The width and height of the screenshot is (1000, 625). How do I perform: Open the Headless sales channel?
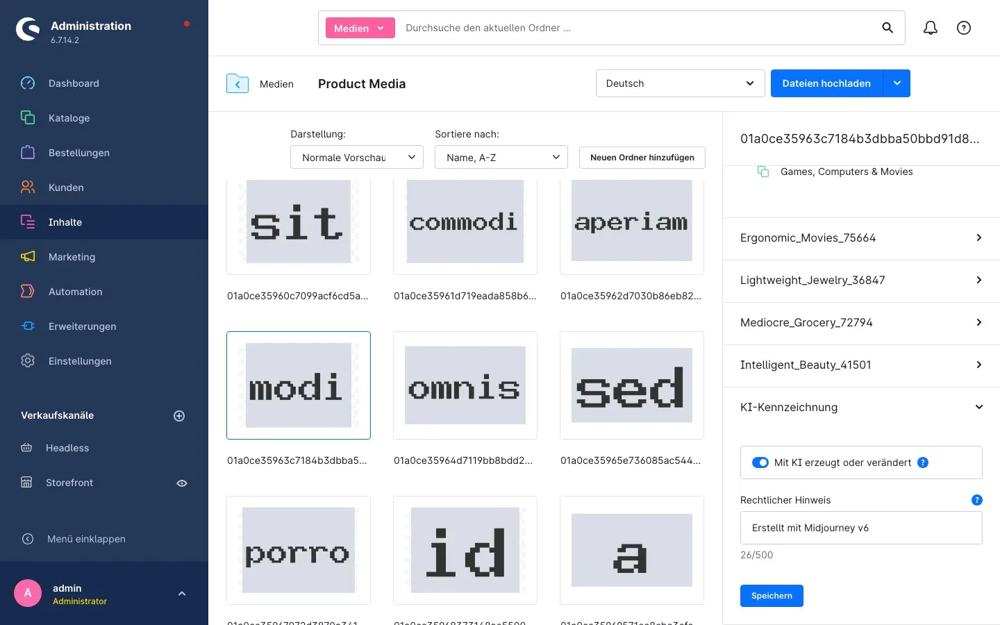[67, 448]
